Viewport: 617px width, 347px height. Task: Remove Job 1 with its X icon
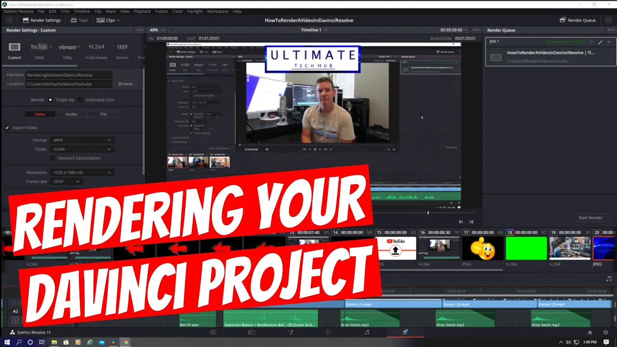coord(608,42)
